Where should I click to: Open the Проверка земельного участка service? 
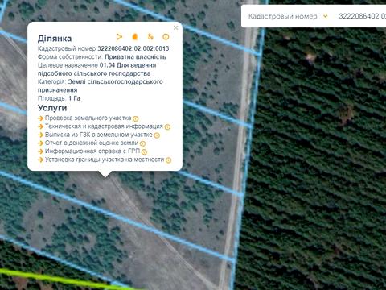pos(88,118)
